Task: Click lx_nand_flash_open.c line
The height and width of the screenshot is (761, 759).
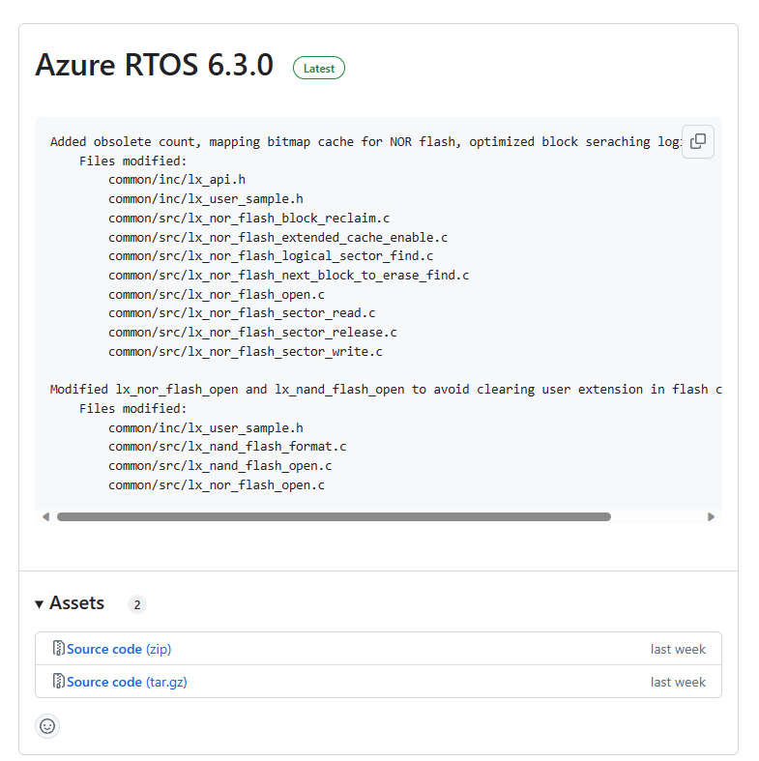Action: (219, 466)
